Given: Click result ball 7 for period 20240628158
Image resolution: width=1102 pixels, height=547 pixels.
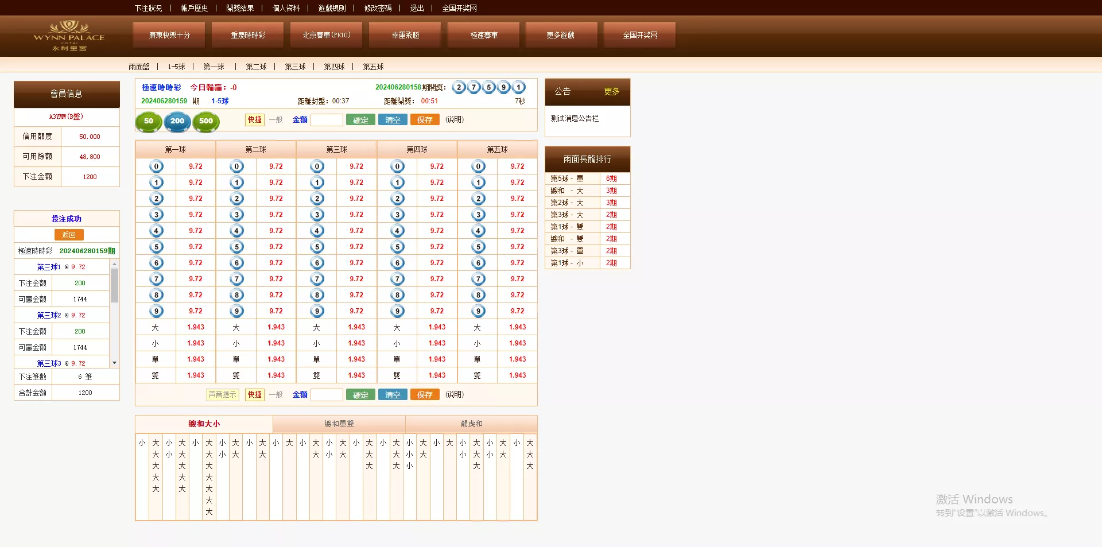Looking at the screenshot, I should tap(474, 87).
